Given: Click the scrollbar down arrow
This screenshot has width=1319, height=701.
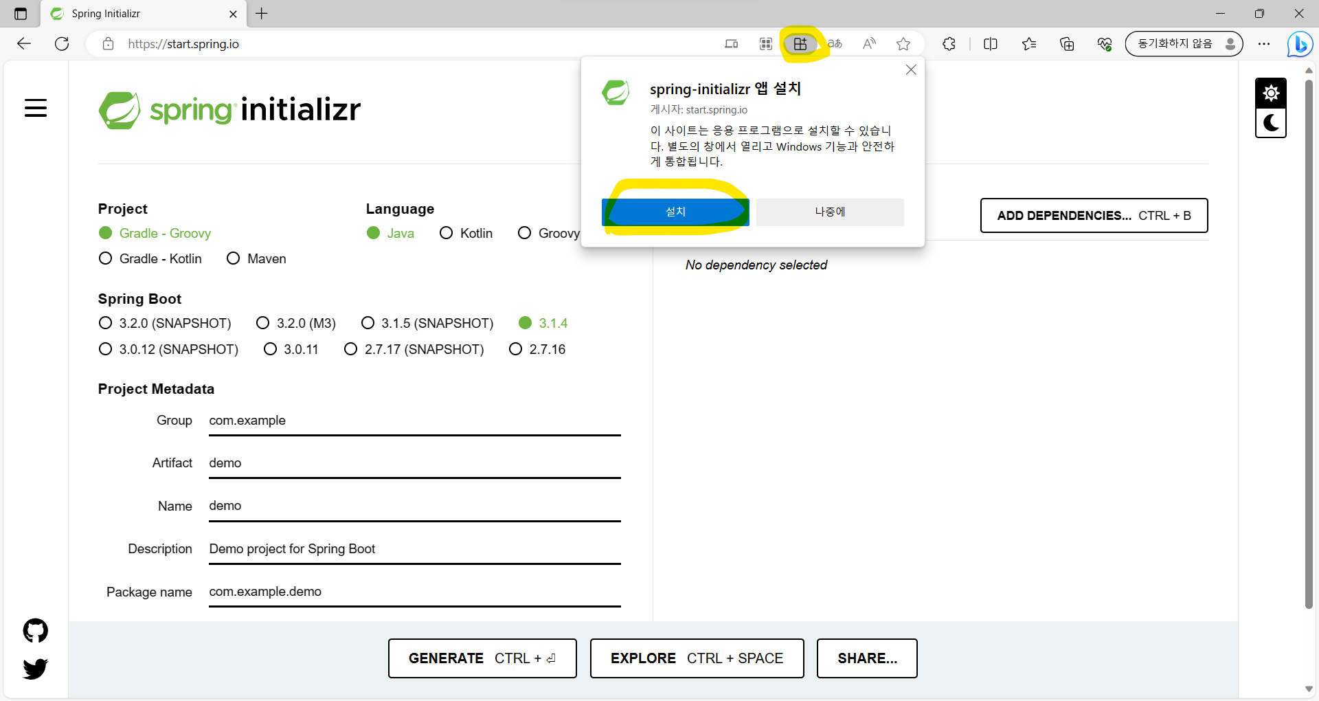Looking at the screenshot, I should tap(1309, 689).
